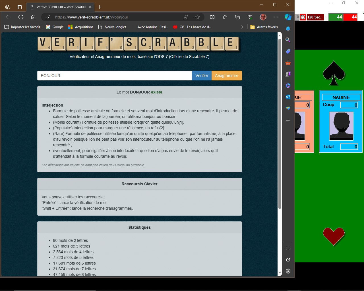Open Collections in Edge toolbar
The image size is (364, 291).
coord(237,17)
